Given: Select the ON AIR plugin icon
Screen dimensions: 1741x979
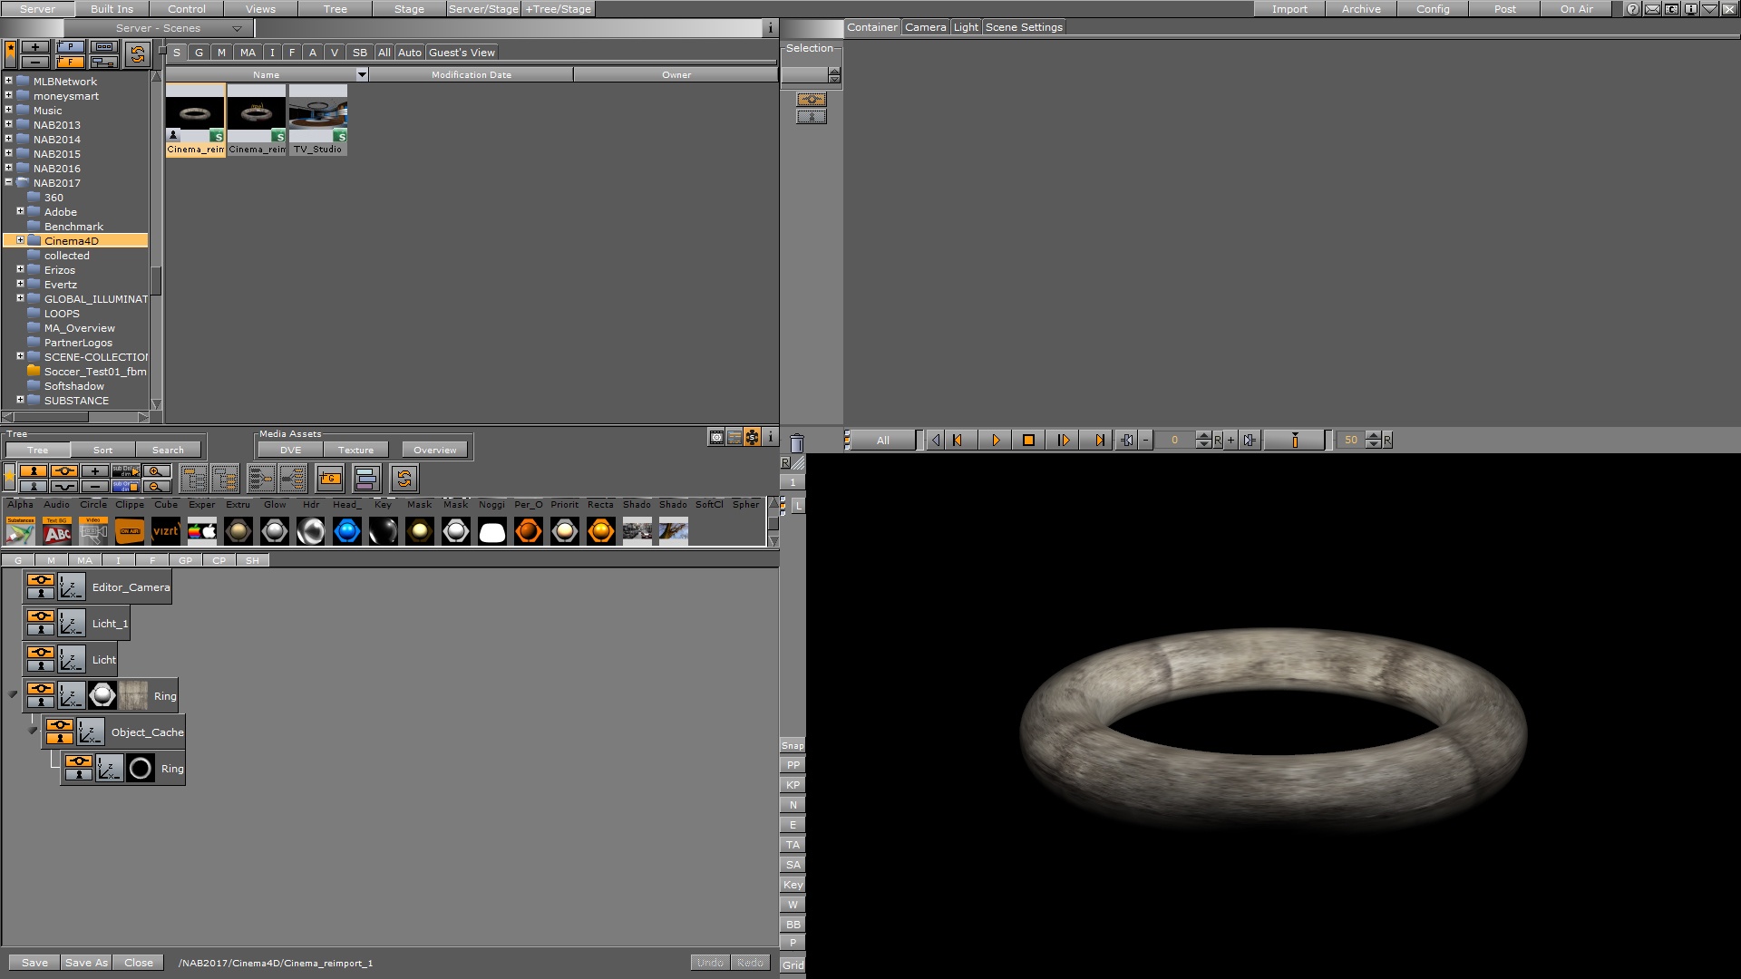Looking at the screenshot, I should tap(130, 531).
